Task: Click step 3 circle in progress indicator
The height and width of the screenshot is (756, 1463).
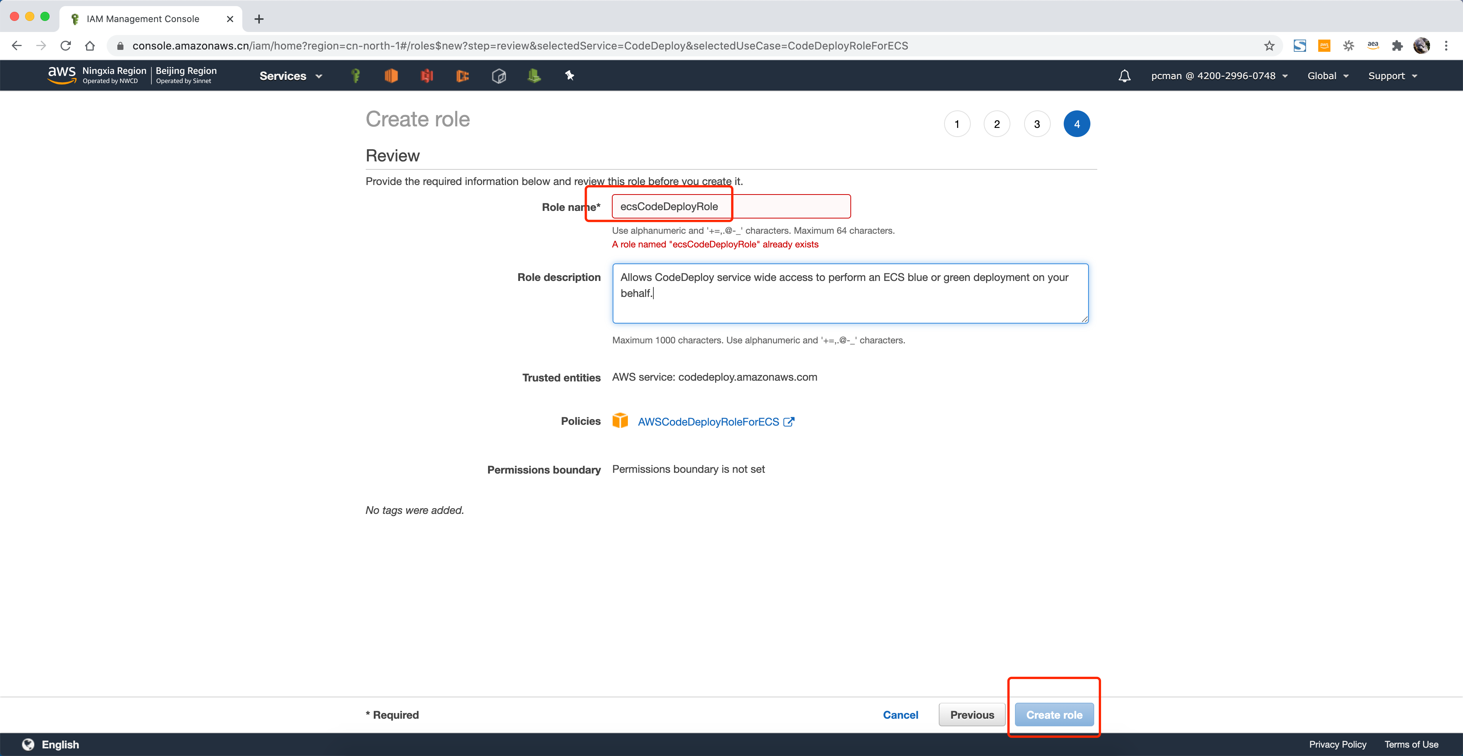Action: [x=1036, y=123]
